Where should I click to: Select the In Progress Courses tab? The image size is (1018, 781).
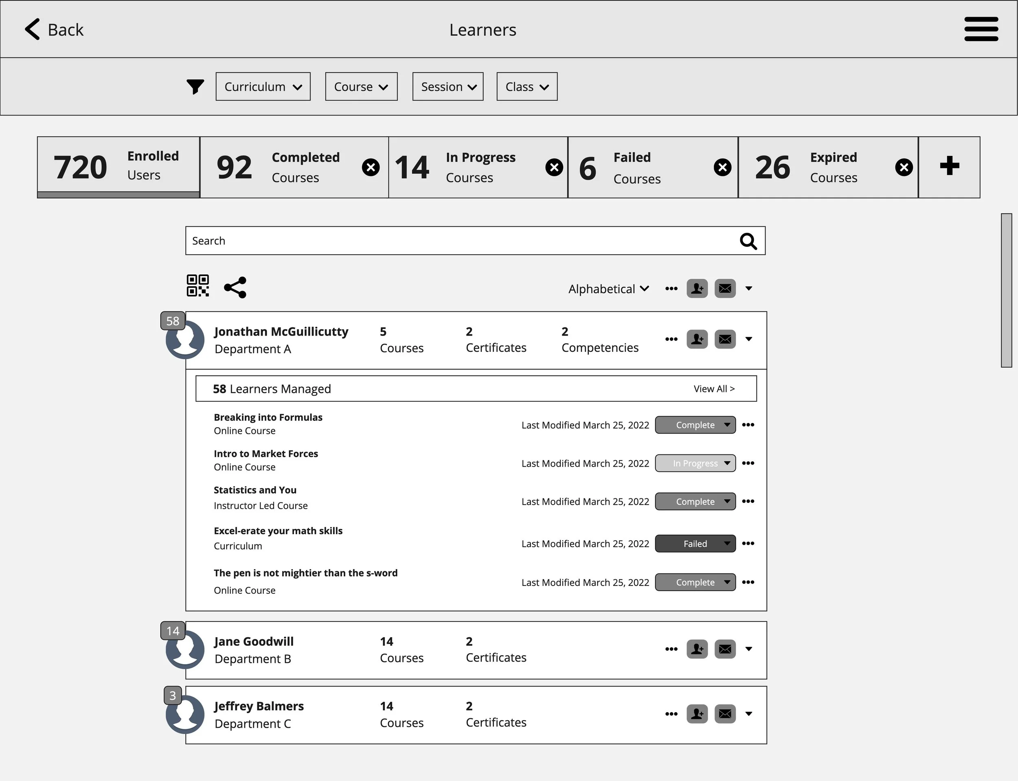point(470,167)
